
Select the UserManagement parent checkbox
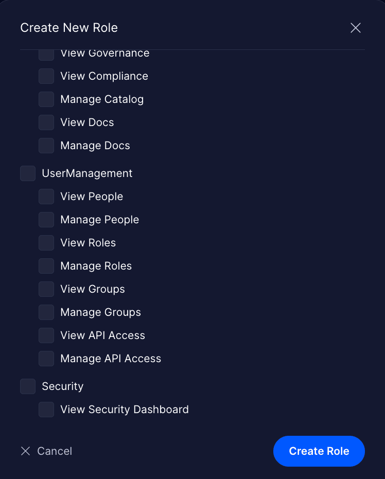click(27, 173)
